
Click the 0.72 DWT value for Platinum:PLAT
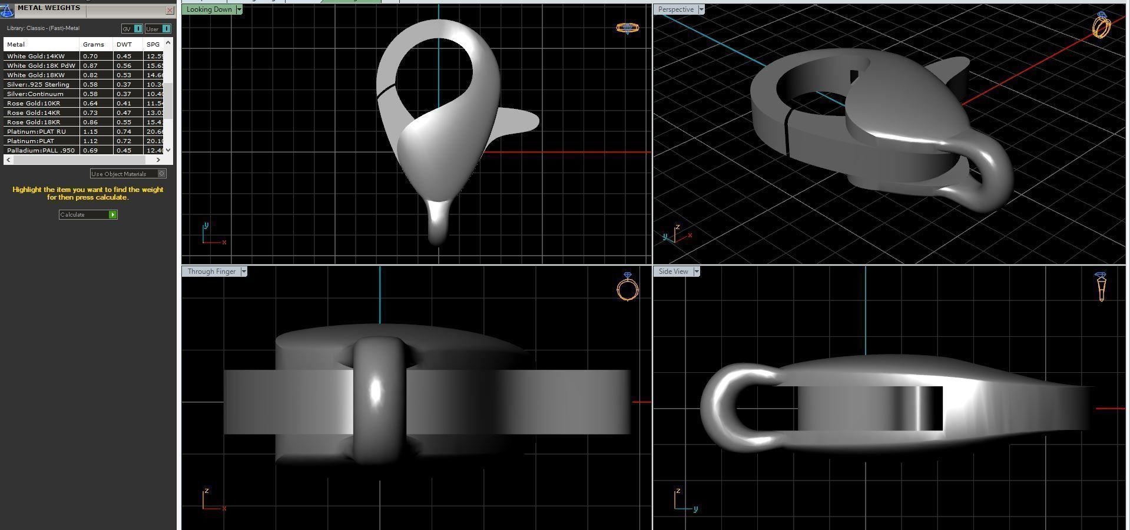pos(124,141)
